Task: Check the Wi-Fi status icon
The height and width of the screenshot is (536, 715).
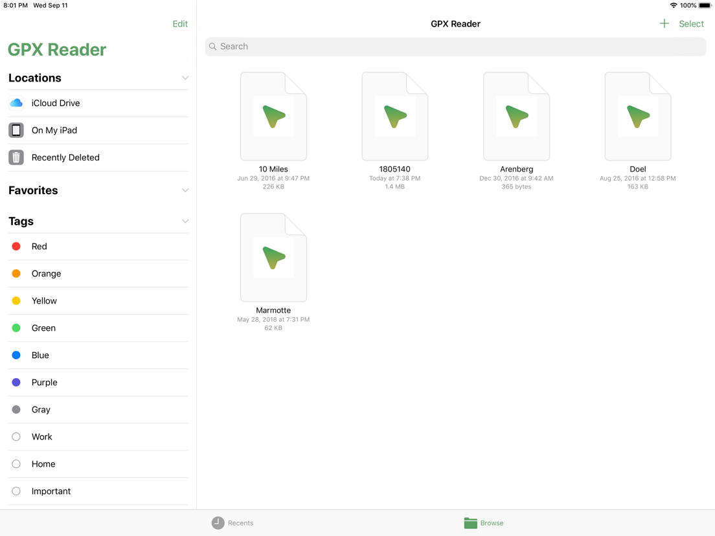Action: click(x=674, y=5)
